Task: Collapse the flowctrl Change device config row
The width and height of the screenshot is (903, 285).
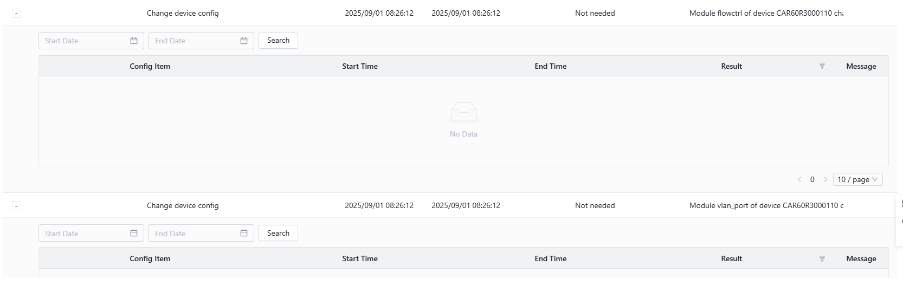Action: pyautogui.click(x=16, y=13)
